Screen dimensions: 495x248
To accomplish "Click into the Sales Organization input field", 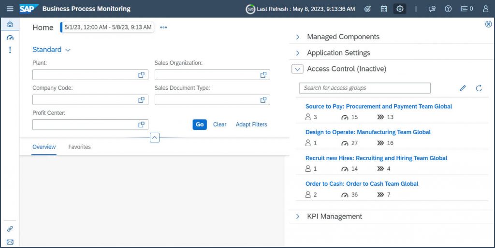I will [212, 75].
